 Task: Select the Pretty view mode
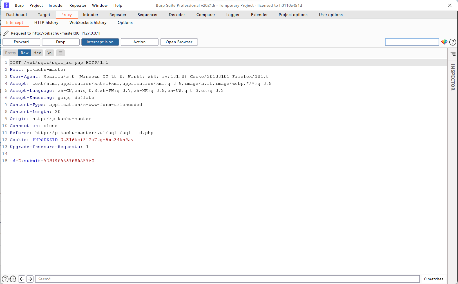click(10, 53)
